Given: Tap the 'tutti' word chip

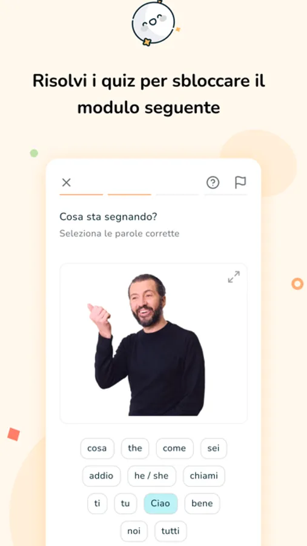Looking at the screenshot, I should click(170, 531).
